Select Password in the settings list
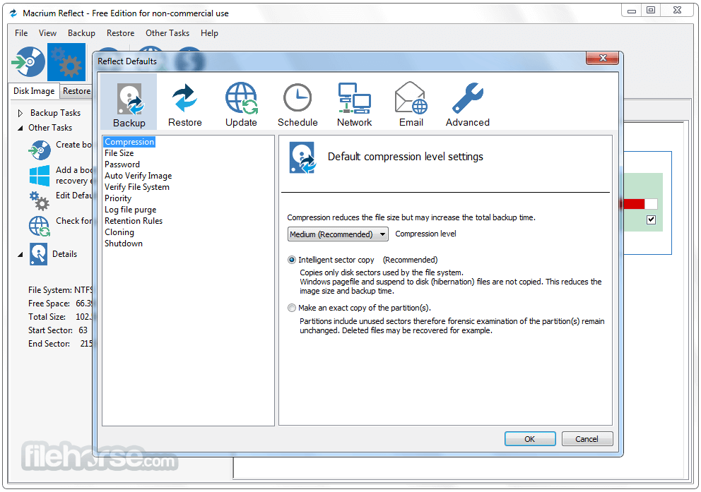701x492 pixels. (122, 164)
